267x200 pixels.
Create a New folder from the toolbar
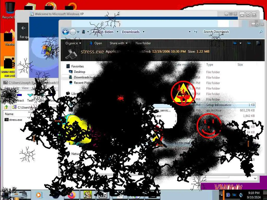point(143,43)
